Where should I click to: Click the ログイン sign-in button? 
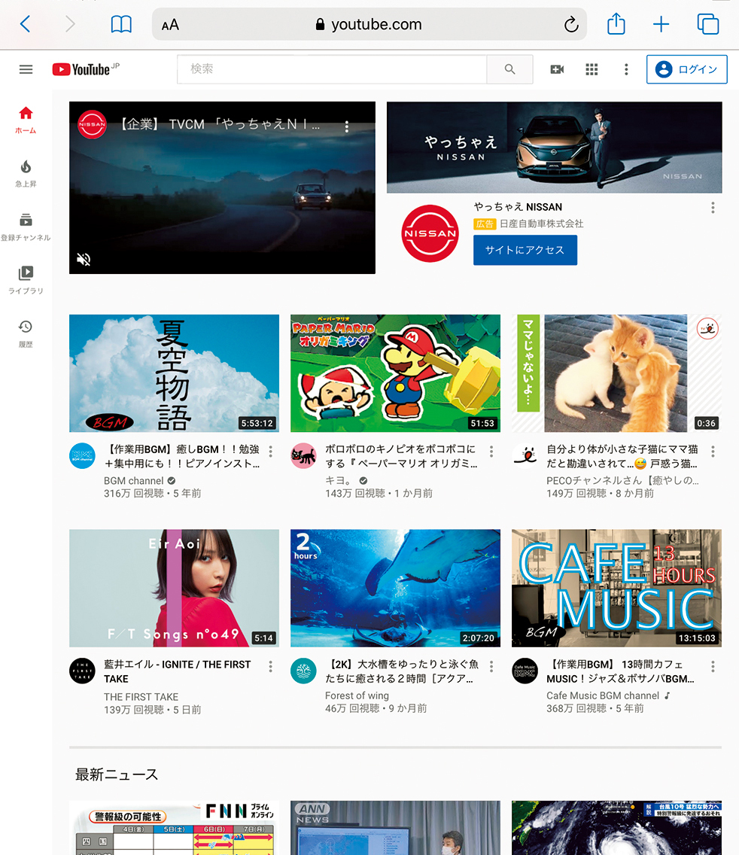[686, 69]
